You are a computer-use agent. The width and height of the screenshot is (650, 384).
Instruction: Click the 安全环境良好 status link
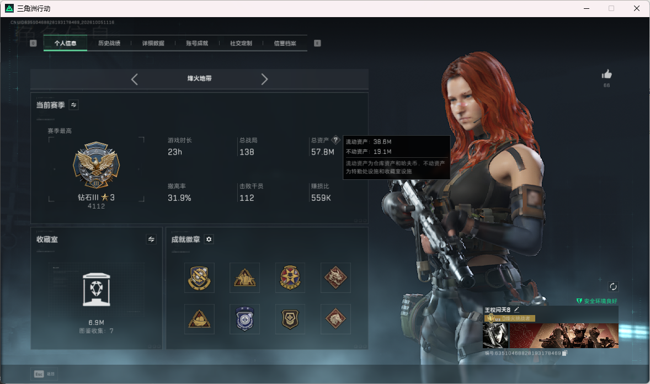[x=597, y=301]
